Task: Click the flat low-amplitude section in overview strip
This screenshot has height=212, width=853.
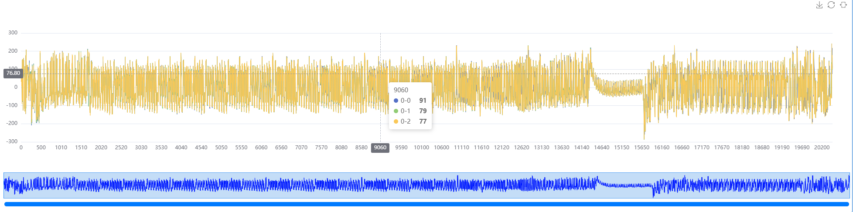Action: pyautogui.click(x=624, y=185)
